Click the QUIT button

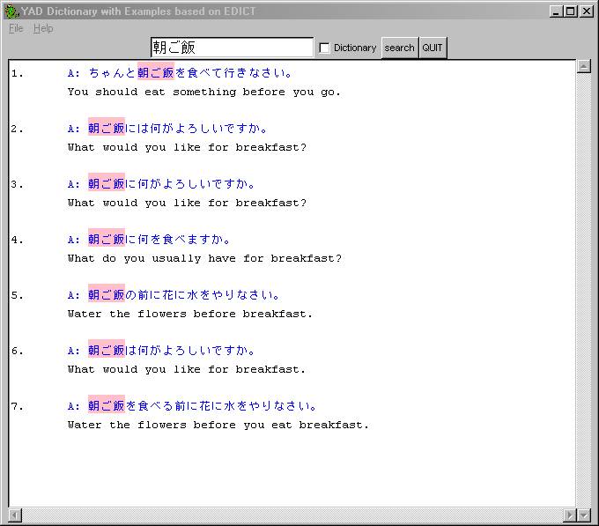(x=433, y=48)
